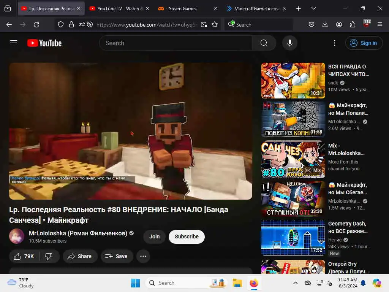Open the Firefox application menu

pos(380,24)
